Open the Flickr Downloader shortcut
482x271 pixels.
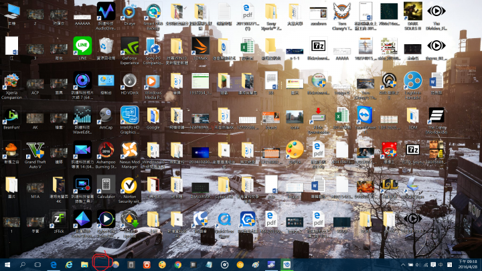point(318,120)
